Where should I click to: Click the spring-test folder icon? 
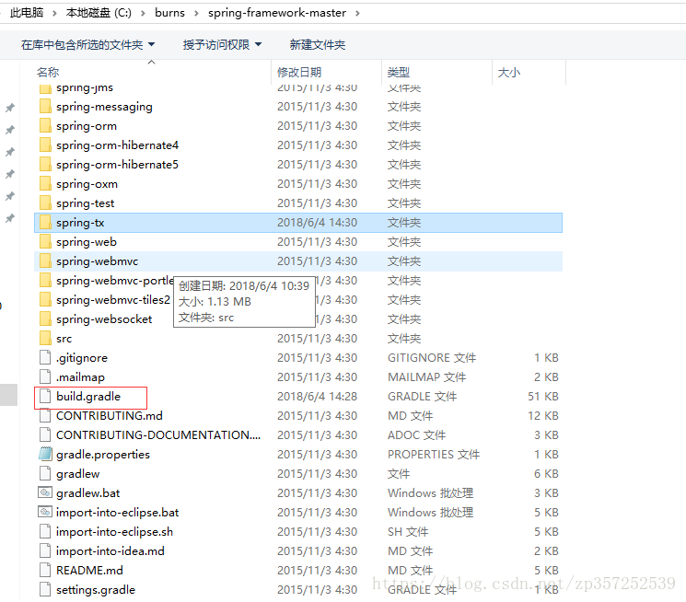point(45,203)
